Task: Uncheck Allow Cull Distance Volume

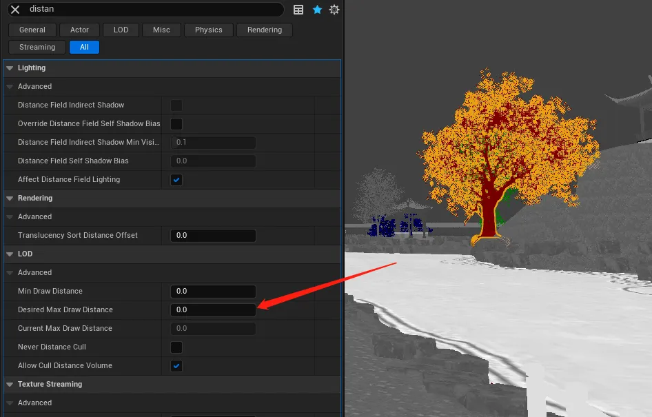Action: (176, 366)
